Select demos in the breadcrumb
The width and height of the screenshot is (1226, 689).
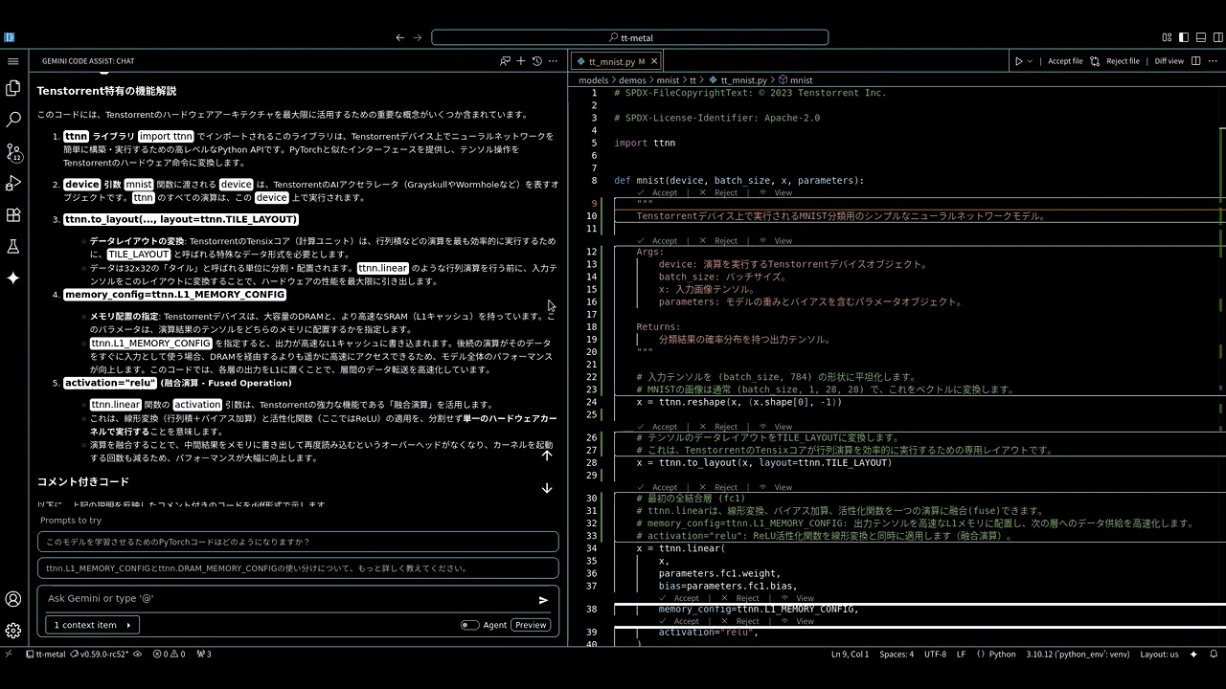tap(632, 80)
